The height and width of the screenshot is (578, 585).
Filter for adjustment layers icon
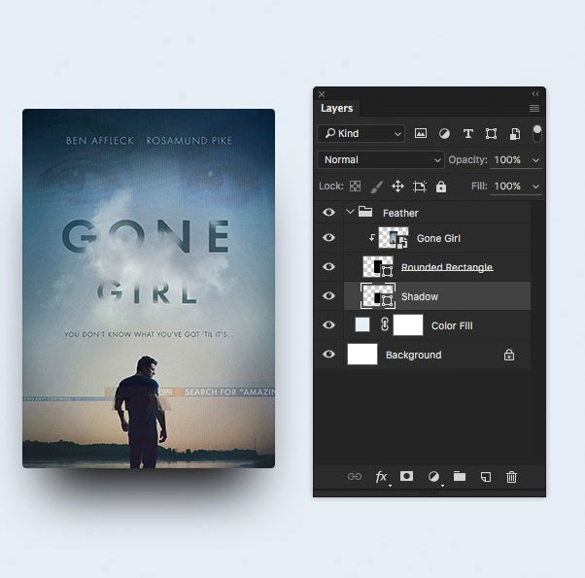click(x=444, y=133)
